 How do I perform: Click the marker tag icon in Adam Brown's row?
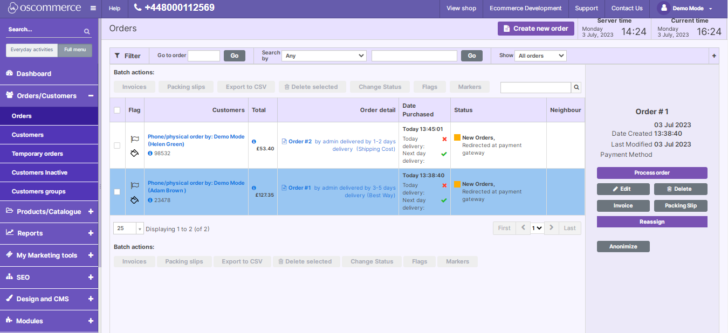(134, 199)
